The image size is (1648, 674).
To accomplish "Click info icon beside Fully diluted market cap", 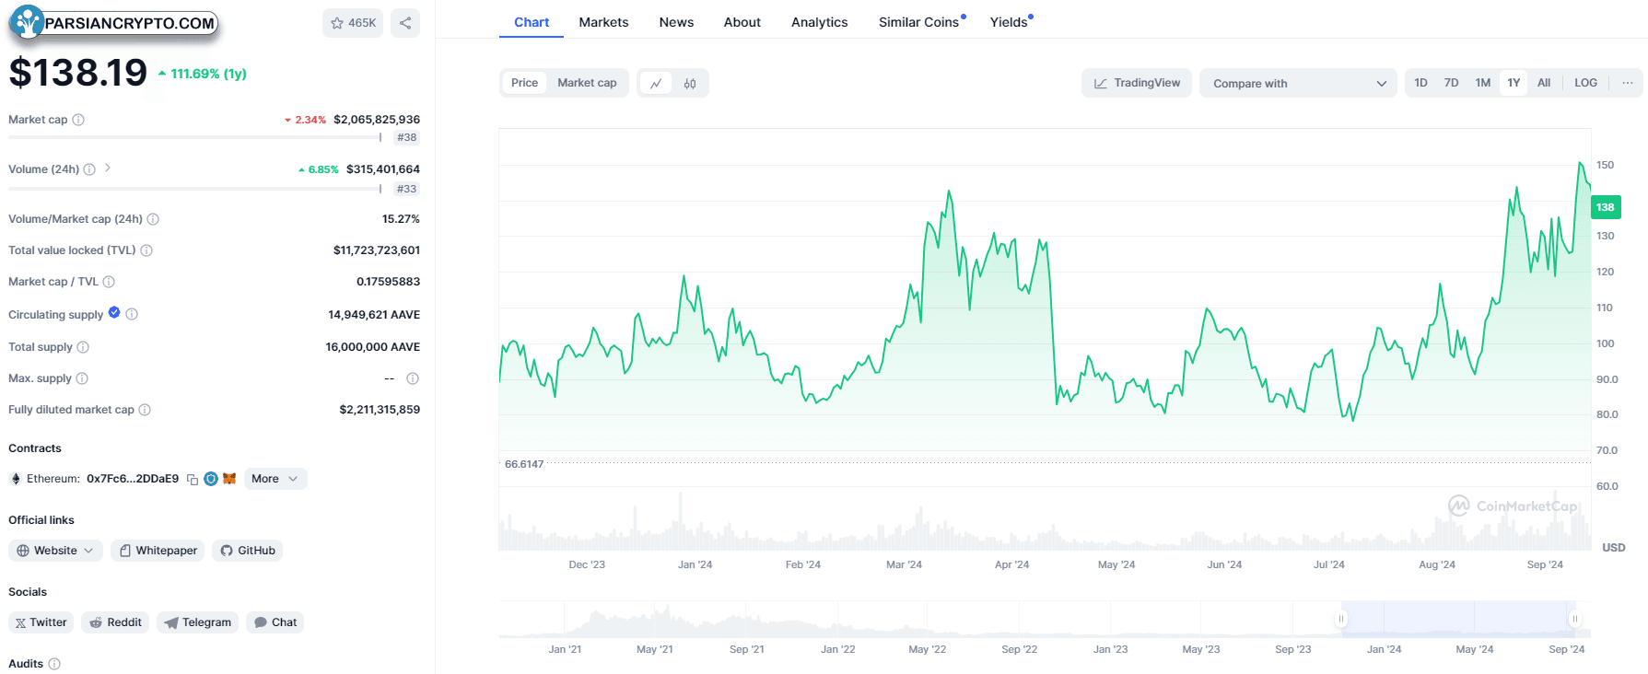I will pyautogui.click(x=145, y=410).
